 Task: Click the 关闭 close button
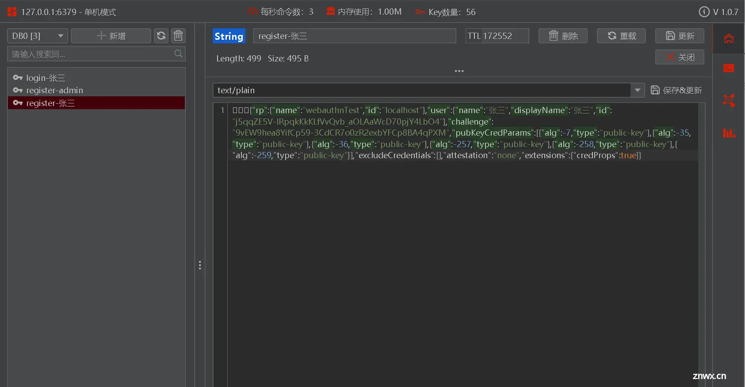pyautogui.click(x=680, y=57)
